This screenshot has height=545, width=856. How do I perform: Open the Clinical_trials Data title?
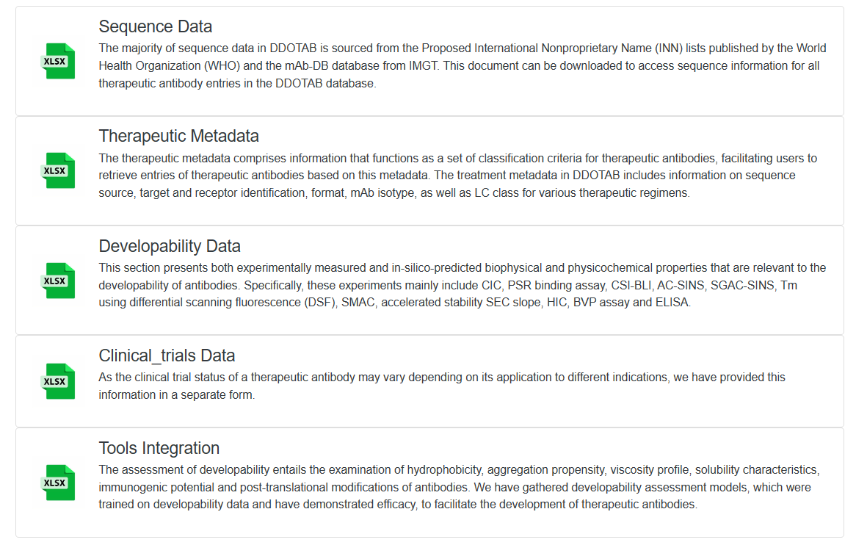[167, 355]
